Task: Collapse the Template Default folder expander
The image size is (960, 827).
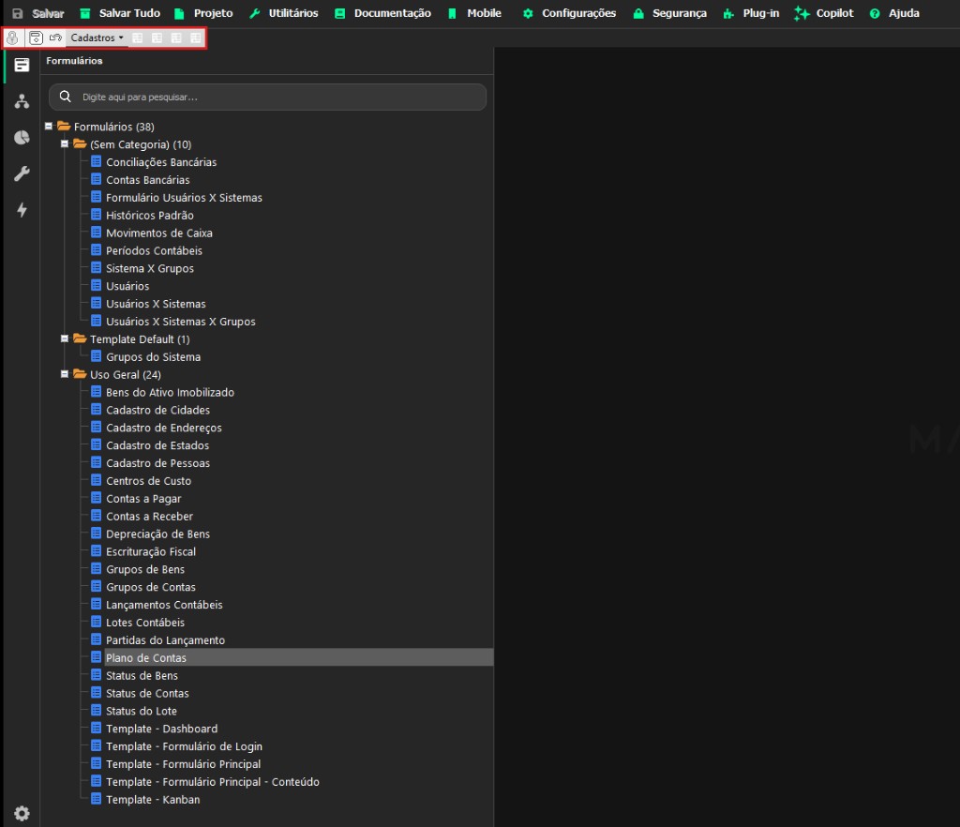Action: [x=65, y=338]
